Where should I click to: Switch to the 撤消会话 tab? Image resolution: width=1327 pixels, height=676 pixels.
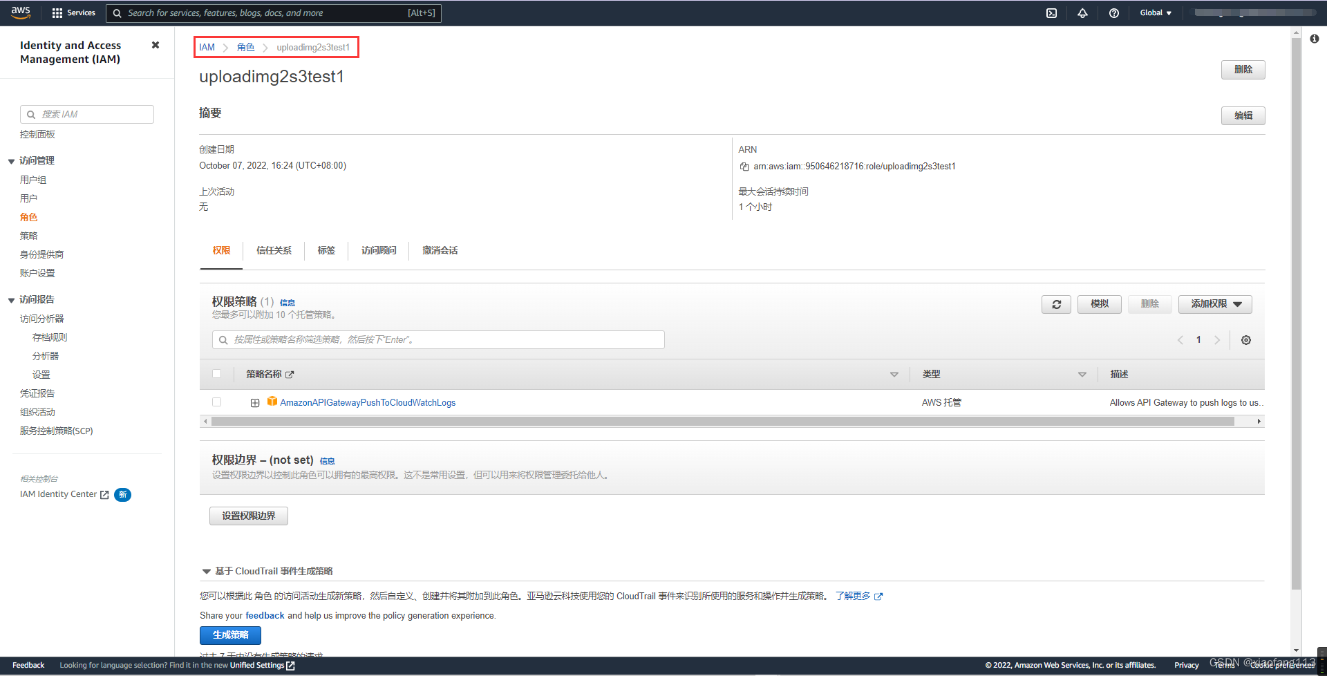440,250
